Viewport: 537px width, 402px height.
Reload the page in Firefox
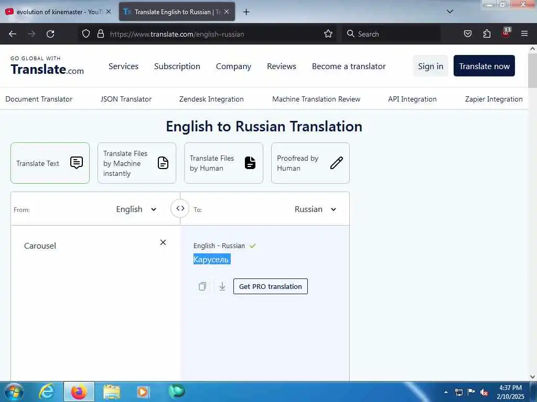(x=50, y=34)
